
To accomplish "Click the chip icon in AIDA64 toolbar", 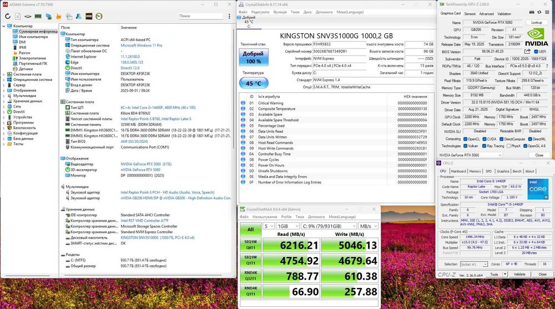I will point(28,16).
